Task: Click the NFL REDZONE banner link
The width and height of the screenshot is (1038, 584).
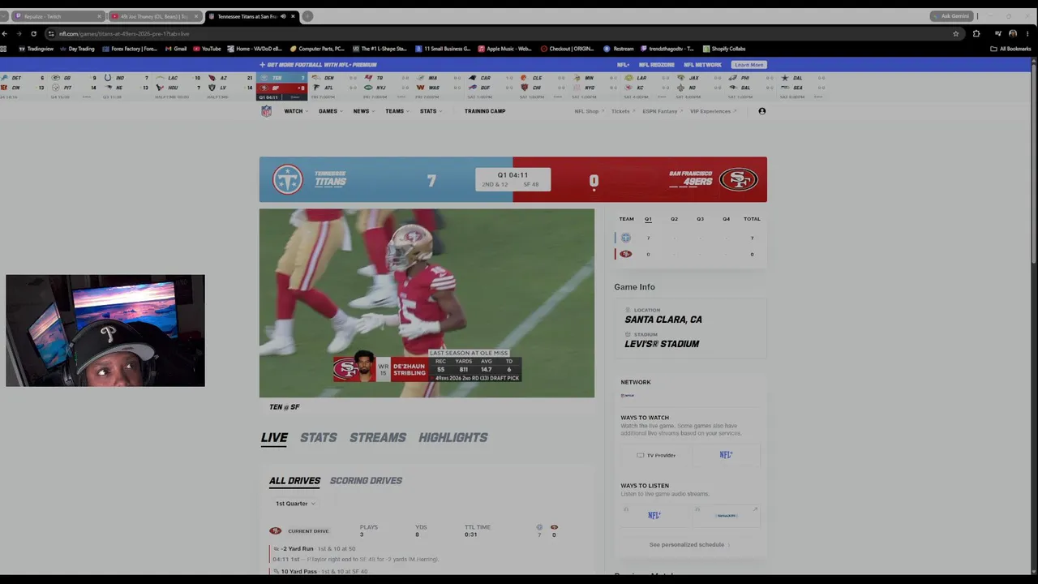Action: pos(656,65)
